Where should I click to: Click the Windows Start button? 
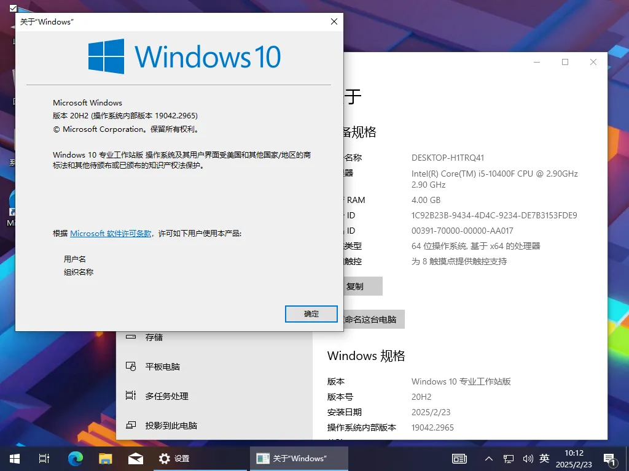pyautogui.click(x=14, y=458)
